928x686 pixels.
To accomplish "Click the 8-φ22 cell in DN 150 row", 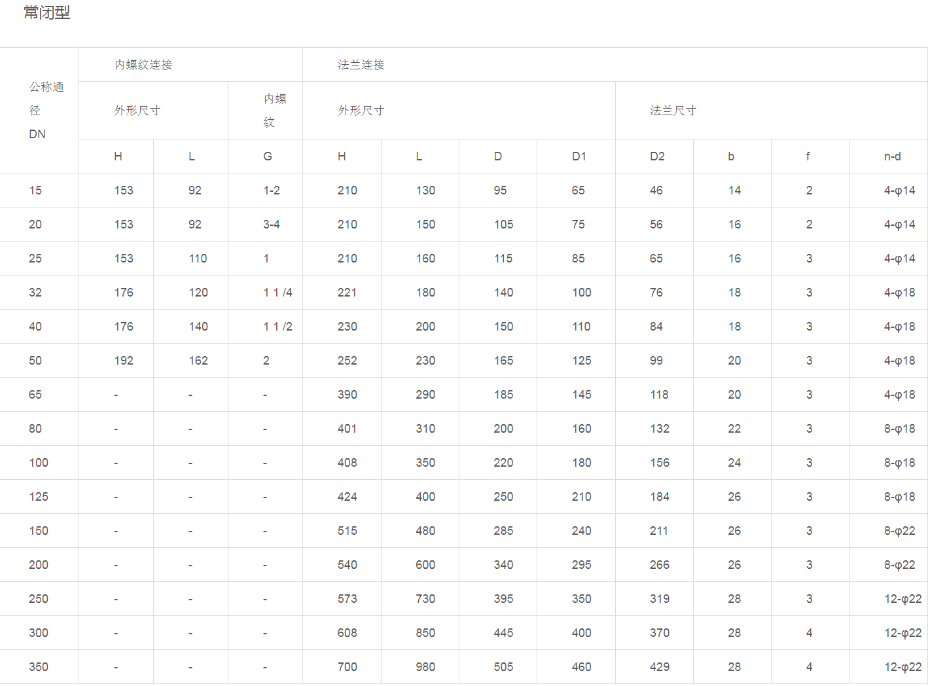I will (899, 531).
